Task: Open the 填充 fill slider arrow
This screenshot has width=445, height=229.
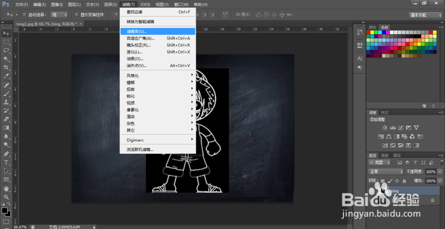Action: (440, 181)
